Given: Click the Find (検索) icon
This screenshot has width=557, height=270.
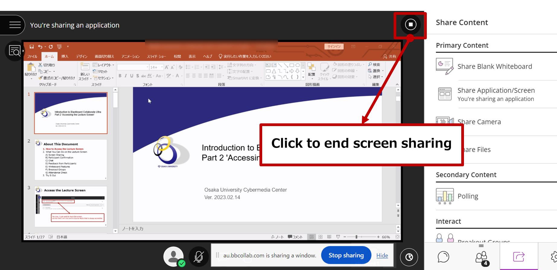Looking at the screenshot, I should click(374, 64).
